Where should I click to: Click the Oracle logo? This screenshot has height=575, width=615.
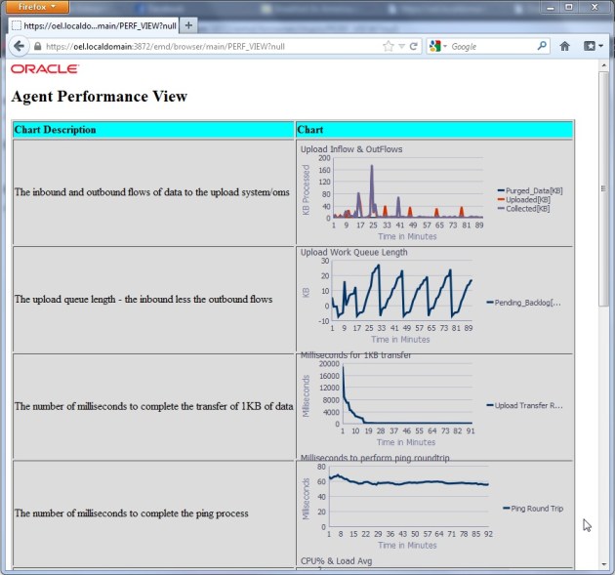(x=45, y=69)
